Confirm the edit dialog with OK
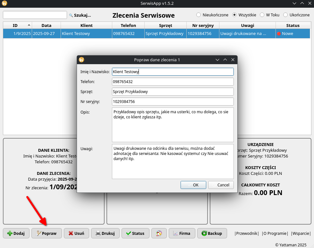Screen dimensions: 314x248 [193, 185]
